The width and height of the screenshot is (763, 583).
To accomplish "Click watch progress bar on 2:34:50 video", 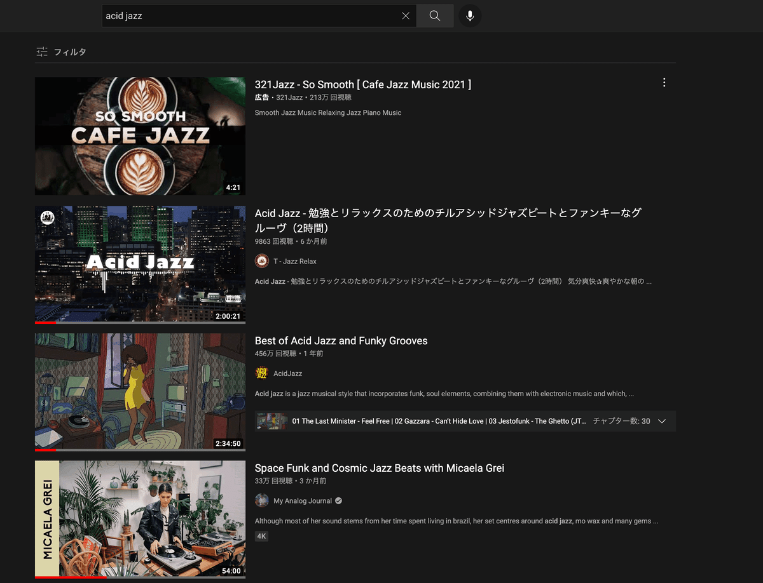I will 140,450.
